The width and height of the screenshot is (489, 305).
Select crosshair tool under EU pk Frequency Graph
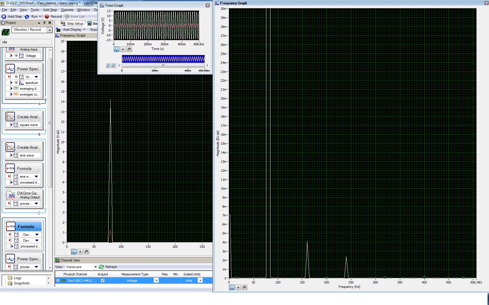coord(238,288)
